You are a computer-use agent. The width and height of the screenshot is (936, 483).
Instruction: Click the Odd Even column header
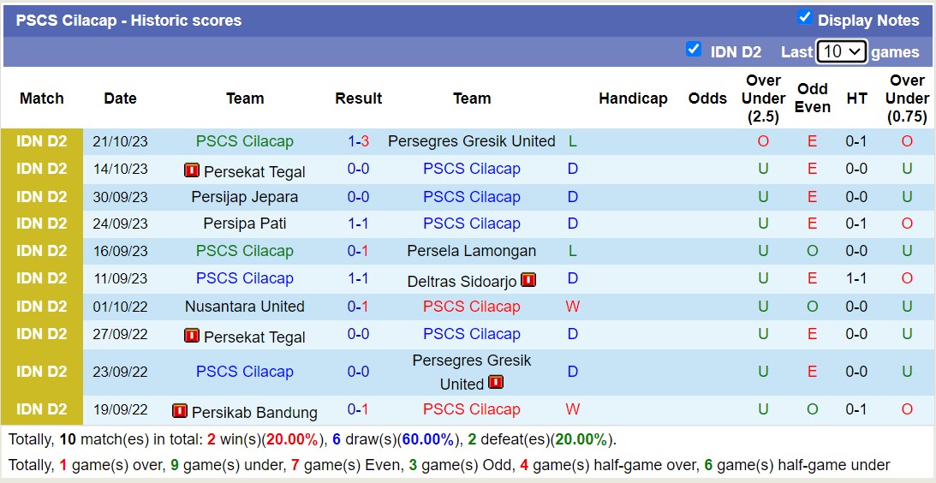[813, 98]
